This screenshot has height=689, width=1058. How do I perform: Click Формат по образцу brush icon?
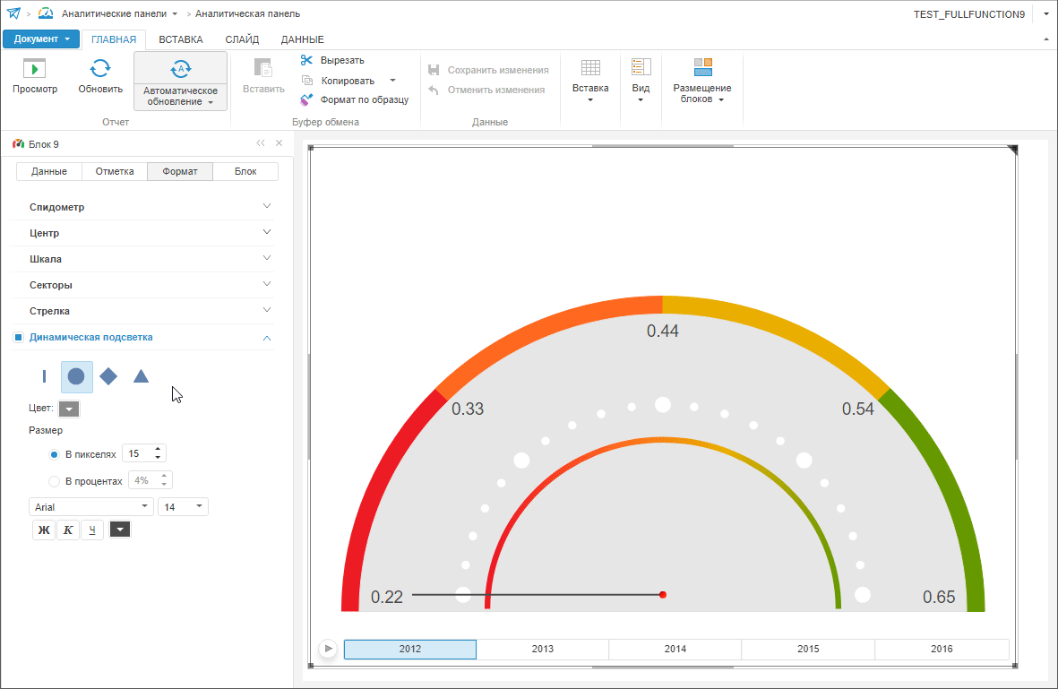(306, 99)
